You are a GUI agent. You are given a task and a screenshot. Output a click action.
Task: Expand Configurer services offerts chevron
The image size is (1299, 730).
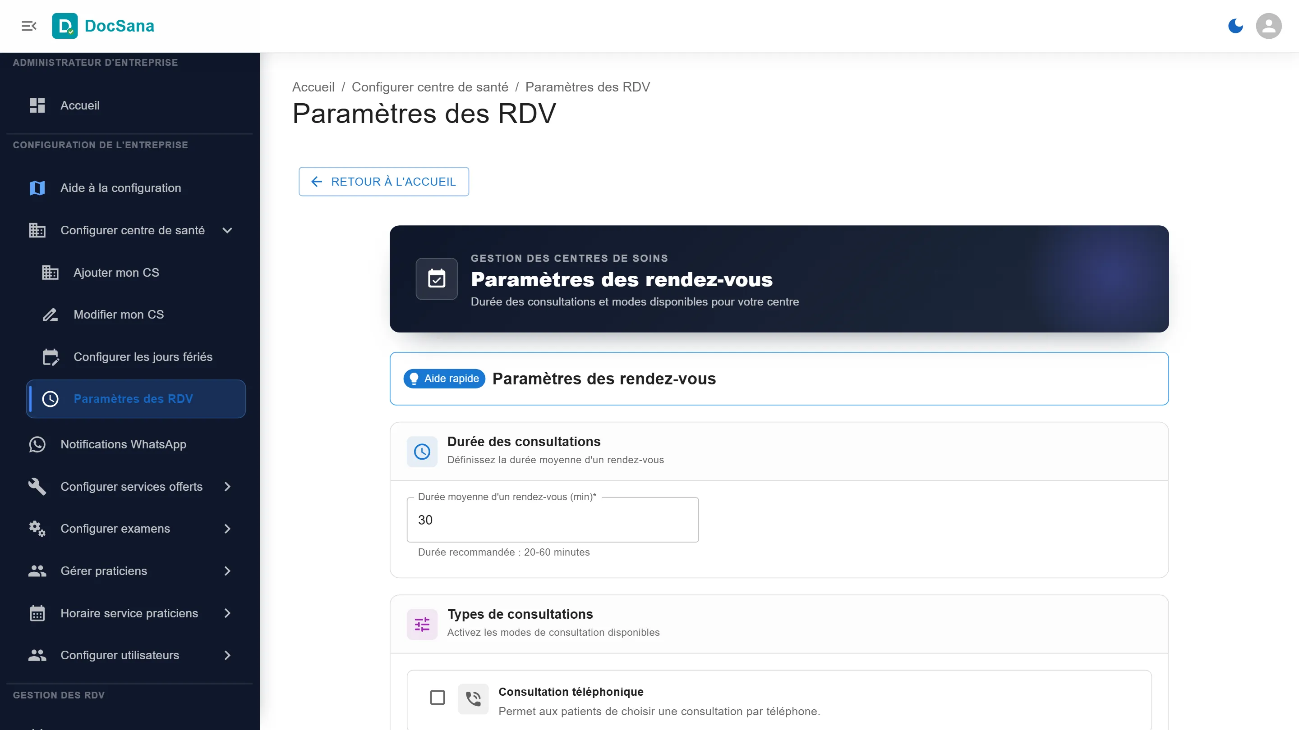pos(227,487)
